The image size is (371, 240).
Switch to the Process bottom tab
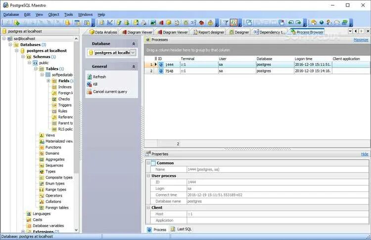[x=157, y=230]
